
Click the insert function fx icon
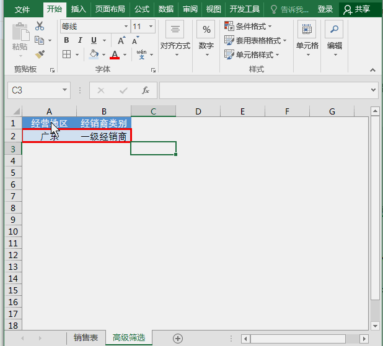(146, 90)
